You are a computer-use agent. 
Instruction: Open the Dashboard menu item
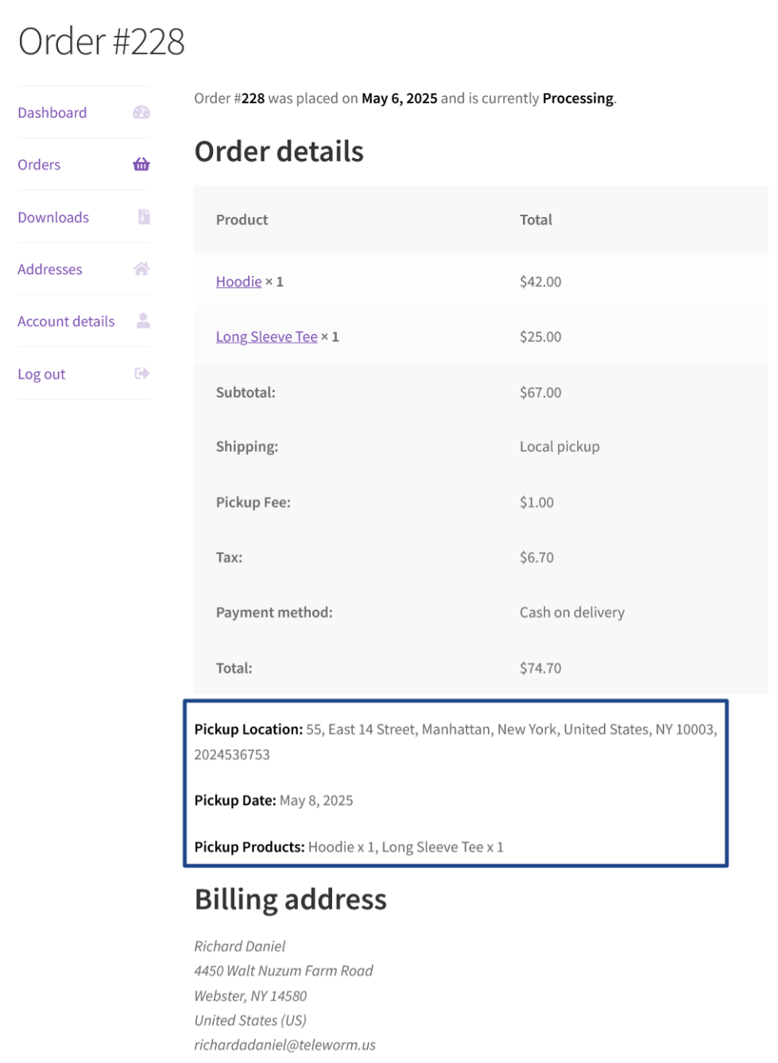point(52,113)
